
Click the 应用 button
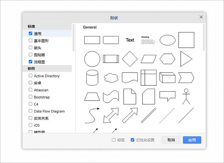(192, 140)
